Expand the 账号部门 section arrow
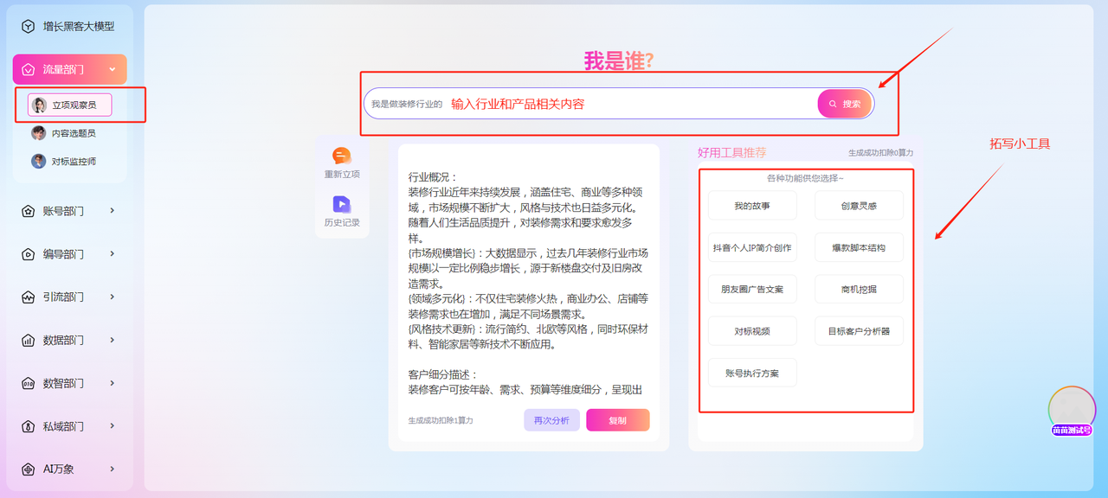The height and width of the screenshot is (498, 1108). pyautogui.click(x=113, y=210)
